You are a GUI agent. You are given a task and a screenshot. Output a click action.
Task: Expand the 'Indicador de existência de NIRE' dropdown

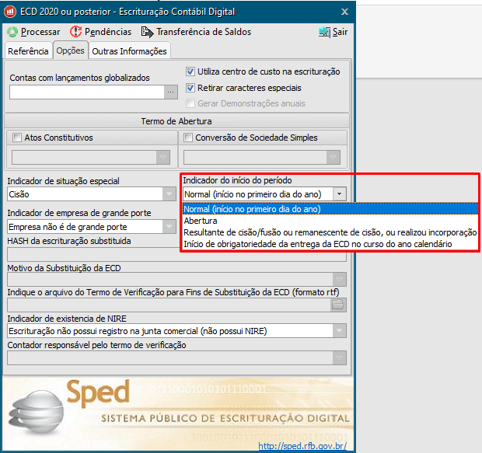coord(338,331)
